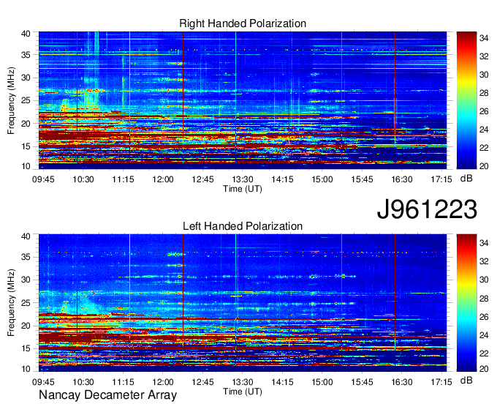Click 'Frequency (MHz)' axis label of Right Handed plot
This screenshot has width=497, height=404.
click(11, 100)
